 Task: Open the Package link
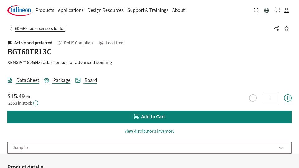(62, 80)
